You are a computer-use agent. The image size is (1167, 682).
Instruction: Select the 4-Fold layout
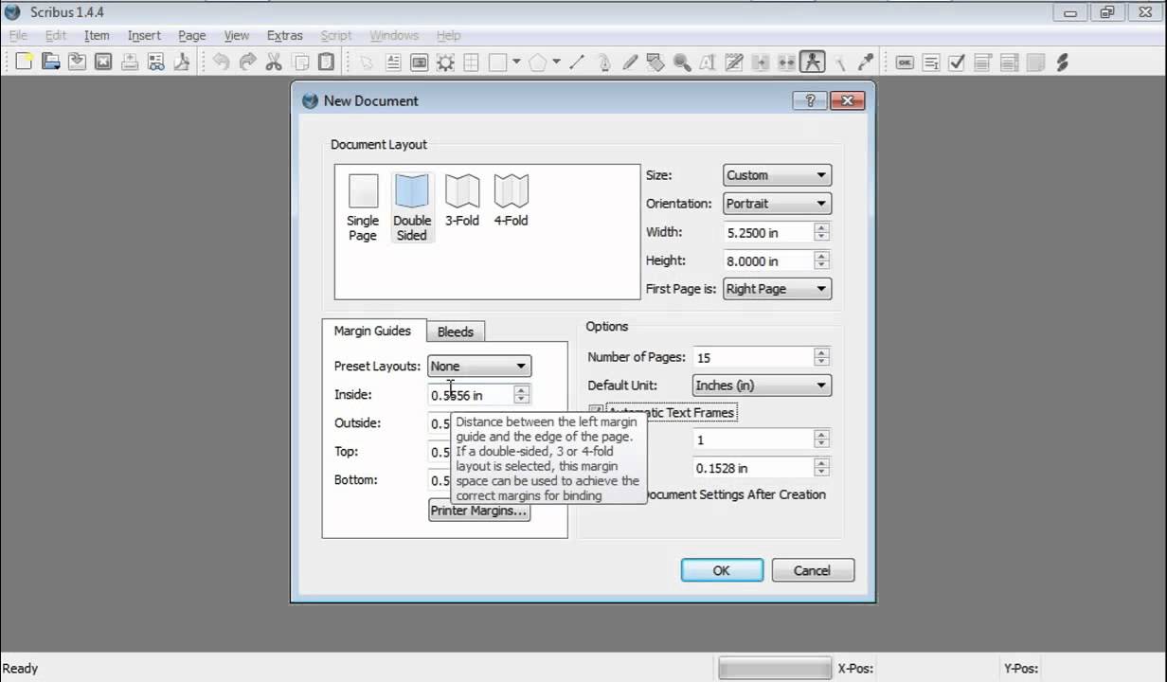pyautogui.click(x=511, y=199)
